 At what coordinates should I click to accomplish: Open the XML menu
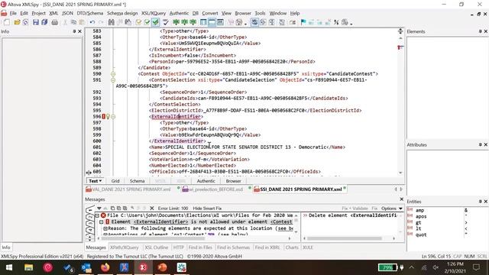53,13
